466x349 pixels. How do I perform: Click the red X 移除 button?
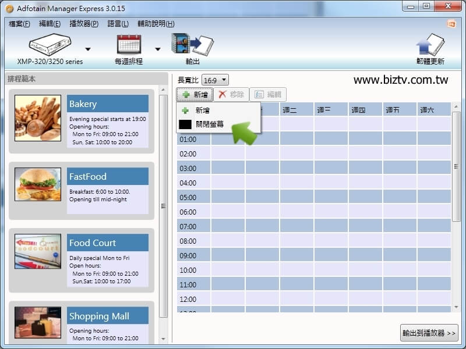231,94
